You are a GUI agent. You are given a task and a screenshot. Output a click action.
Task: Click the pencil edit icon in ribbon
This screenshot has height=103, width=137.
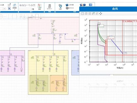point(9,9)
